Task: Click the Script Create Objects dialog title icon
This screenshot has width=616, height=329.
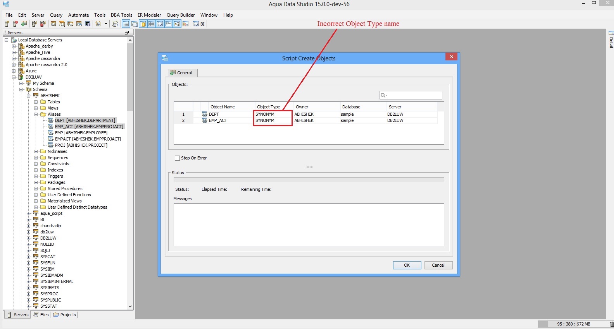Action: pos(165,58)
